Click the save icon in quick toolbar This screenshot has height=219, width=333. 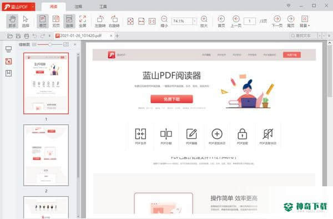point(18,36)
